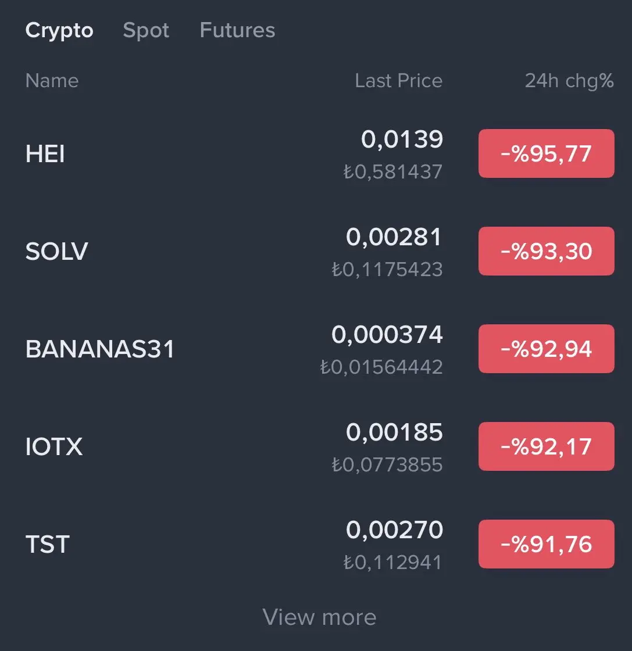Image resolution: width=632 pixels, height=651 pixels.
Task: Sort by the Name column header
Action: [52, 81]
